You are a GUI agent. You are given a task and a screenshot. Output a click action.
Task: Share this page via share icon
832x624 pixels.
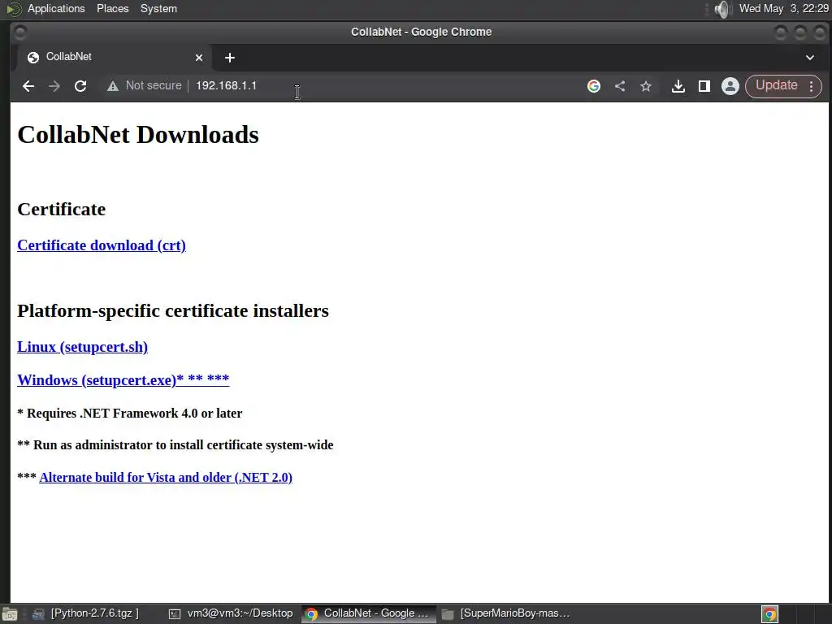tap(620, 86)
